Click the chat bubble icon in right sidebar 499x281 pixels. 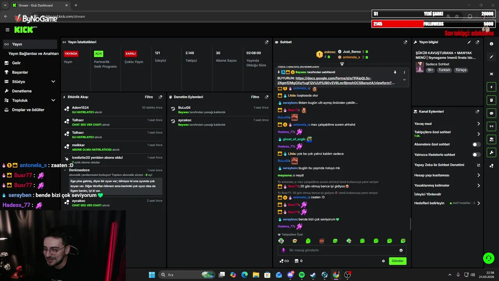pos(492,113)
